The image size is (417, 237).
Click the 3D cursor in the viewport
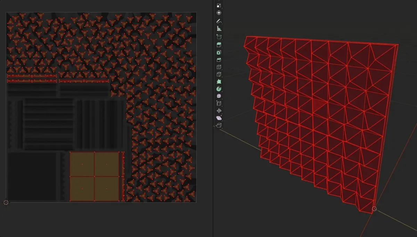(x=374, y=209)
